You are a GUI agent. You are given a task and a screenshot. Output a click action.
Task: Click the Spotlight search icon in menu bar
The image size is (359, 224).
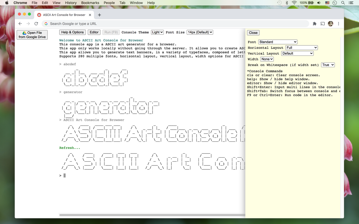(x=343, y=3)
